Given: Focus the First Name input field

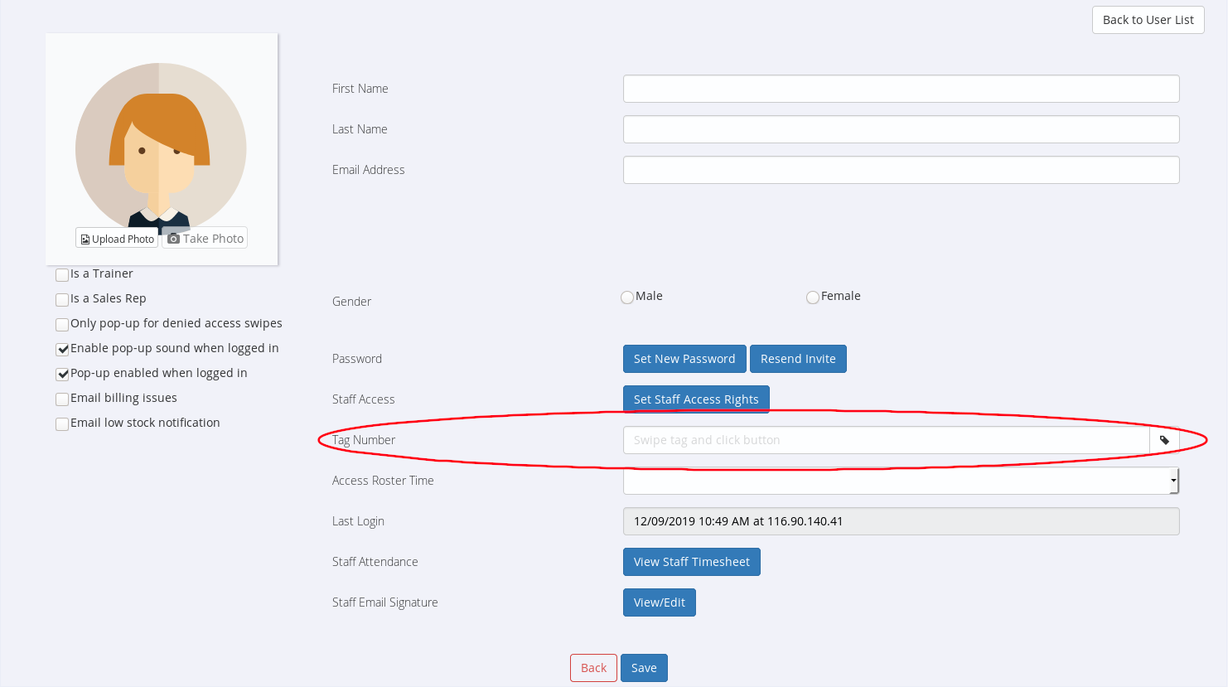Looking at the screenshot, I should tap(901, 89).
